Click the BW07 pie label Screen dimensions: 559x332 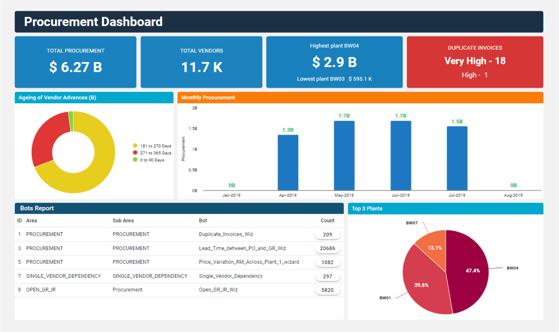tap(412, 223)
